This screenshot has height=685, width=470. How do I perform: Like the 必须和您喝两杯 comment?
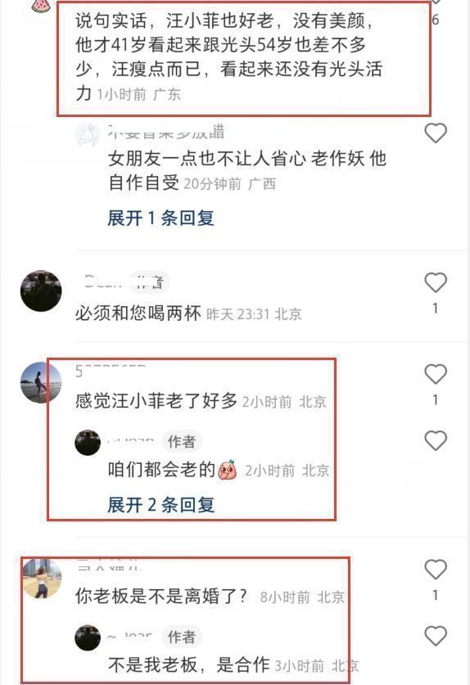[x=436, y=282]
